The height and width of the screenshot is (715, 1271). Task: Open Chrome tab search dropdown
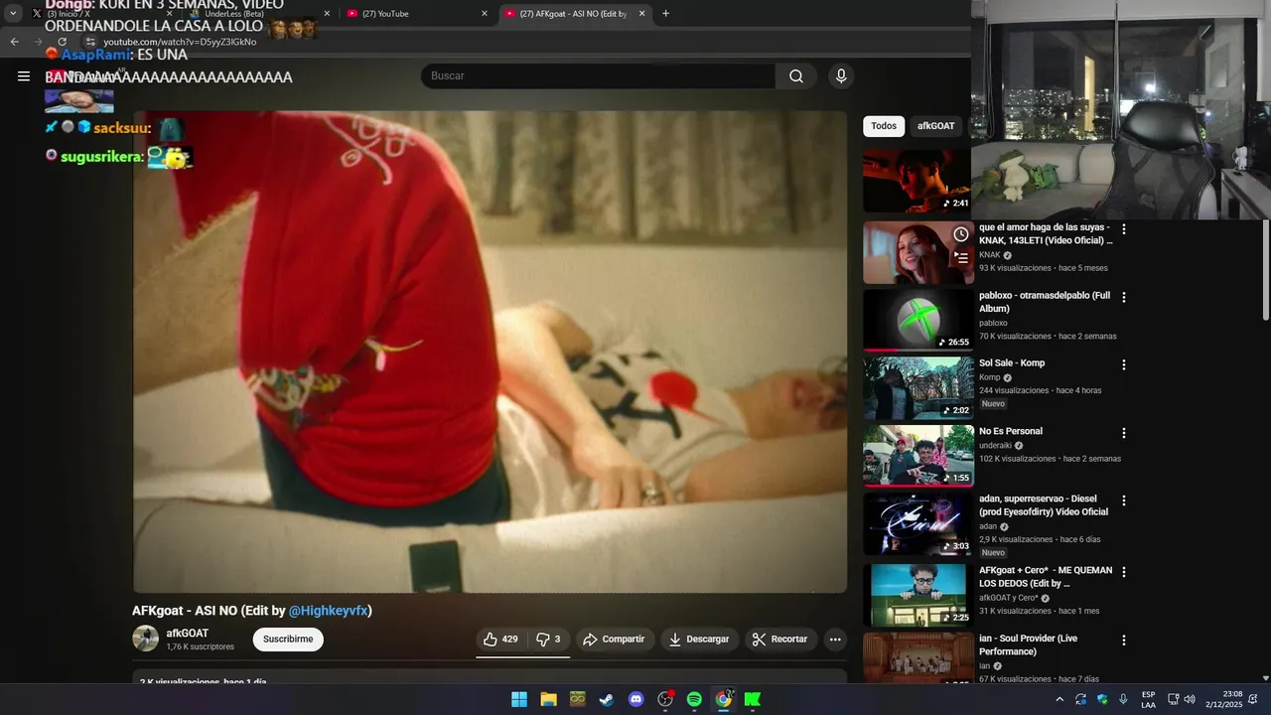click(x=13, y=14)
